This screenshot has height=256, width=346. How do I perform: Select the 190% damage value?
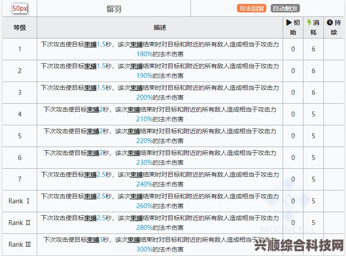144,76
